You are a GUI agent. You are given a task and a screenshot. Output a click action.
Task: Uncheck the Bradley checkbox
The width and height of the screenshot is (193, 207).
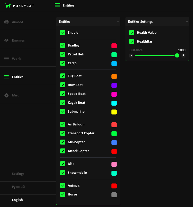(x=63, y=45)
